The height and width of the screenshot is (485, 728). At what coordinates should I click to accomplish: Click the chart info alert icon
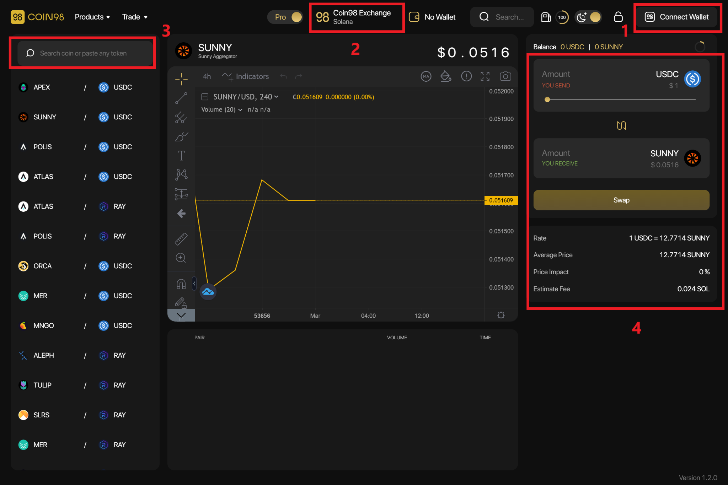466,76
